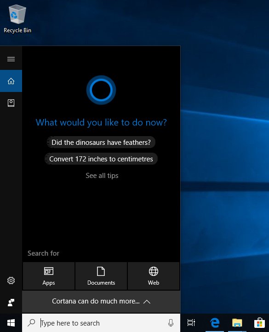Image resolution: width=269 pixels, height=332 pixels.
Task: Open the Cortana Feedback icon
Action: [x=11, y=303]
